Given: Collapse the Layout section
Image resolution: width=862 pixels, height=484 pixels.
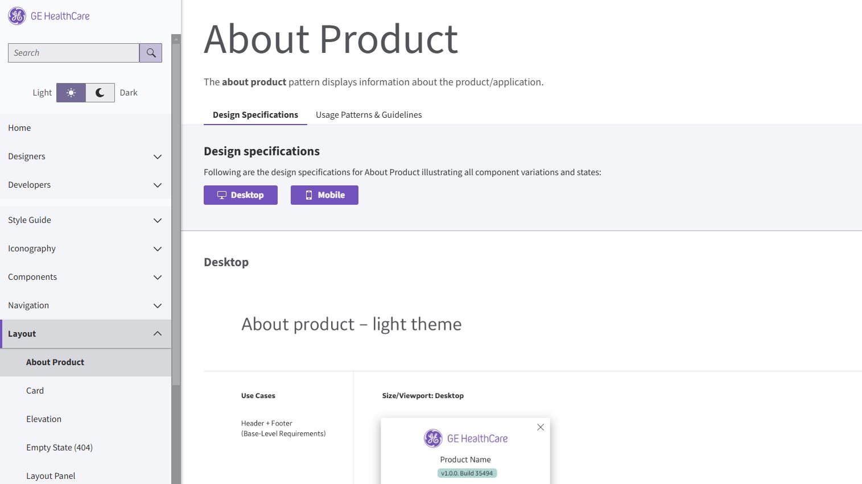Looking at the screenshot, I should tap(158, 334).
